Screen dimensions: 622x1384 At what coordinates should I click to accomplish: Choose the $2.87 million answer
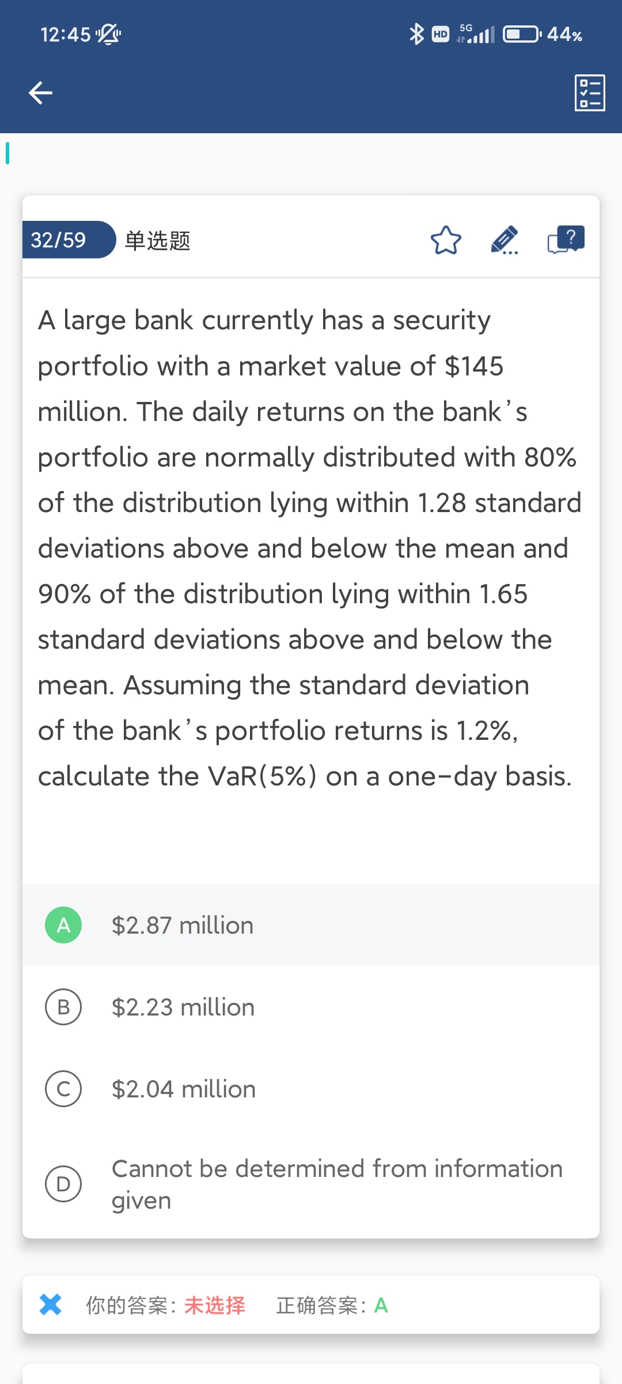(x=183, y=926)
